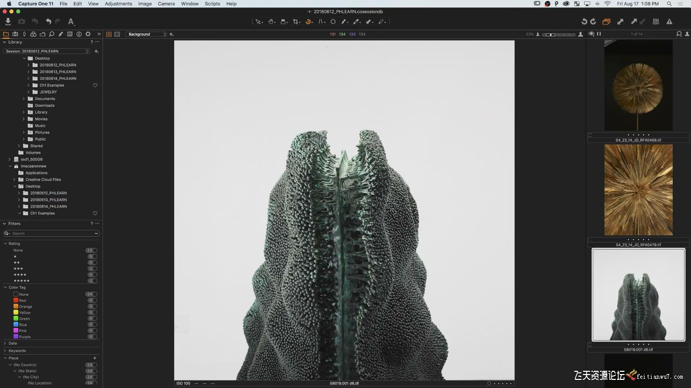Expand the JEWELRY folder
691x388 pixels.
coord(29,92)
